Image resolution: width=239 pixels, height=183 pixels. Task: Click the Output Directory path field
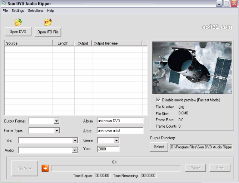point(201,147)
